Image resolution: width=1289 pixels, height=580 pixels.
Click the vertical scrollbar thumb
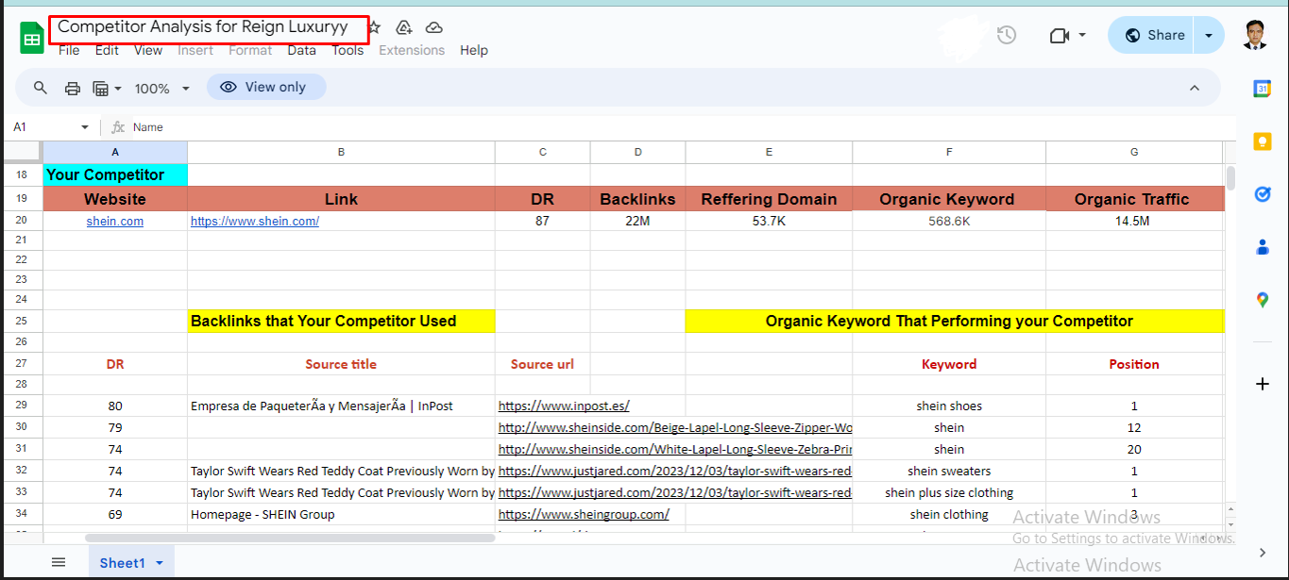[1230, 179]
